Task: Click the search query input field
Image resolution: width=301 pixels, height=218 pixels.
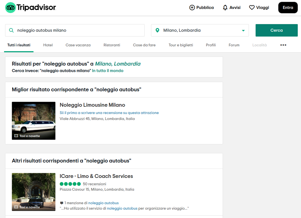Action: pos(75,30)
